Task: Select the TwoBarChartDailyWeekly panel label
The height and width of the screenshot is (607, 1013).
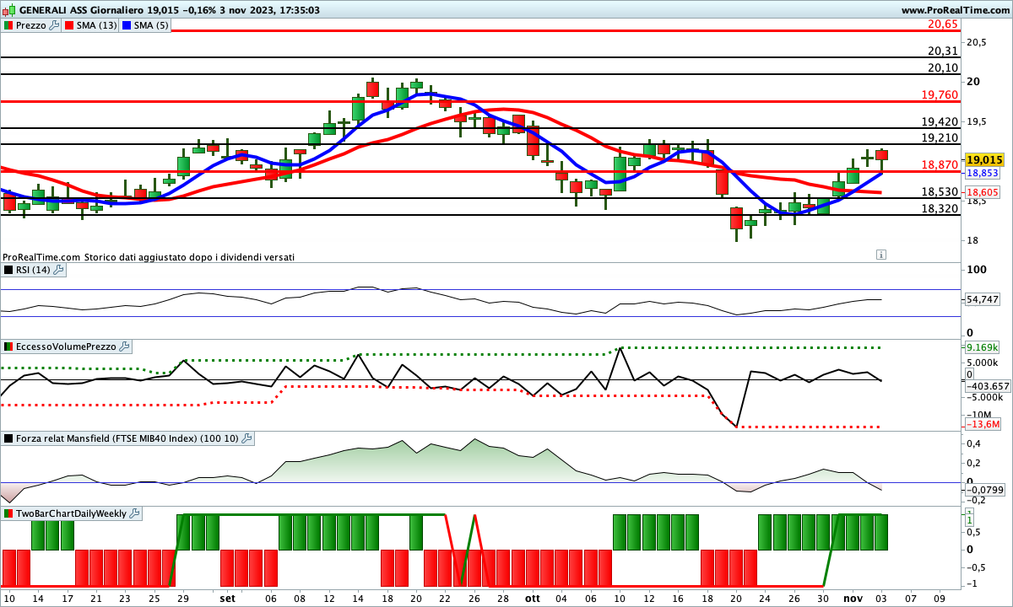Action: pyautogui.click(x=72, y=513)
